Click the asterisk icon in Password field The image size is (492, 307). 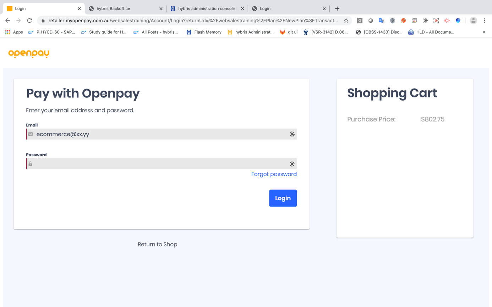tap(292, 164)
